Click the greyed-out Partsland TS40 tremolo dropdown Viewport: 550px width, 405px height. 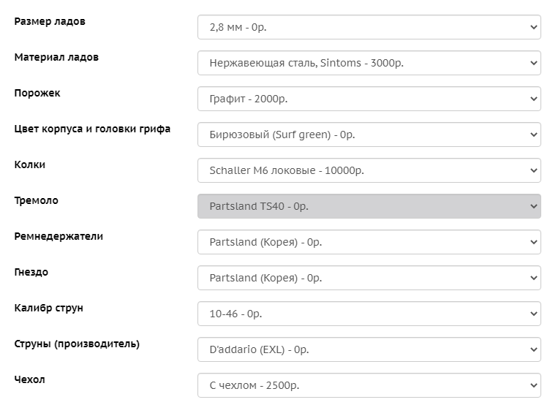(369, 206)
